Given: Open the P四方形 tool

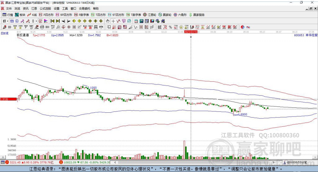Looking at the screenshot, I should (46, 15).
